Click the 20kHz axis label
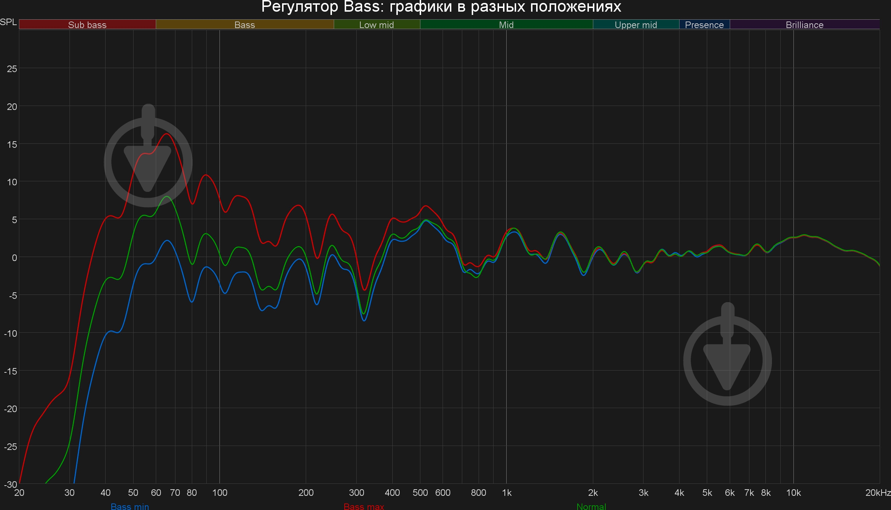The width and height of the screenshot is (891, 510). coord(878,493)
